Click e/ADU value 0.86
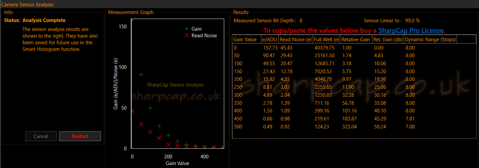 coord(268,119)
